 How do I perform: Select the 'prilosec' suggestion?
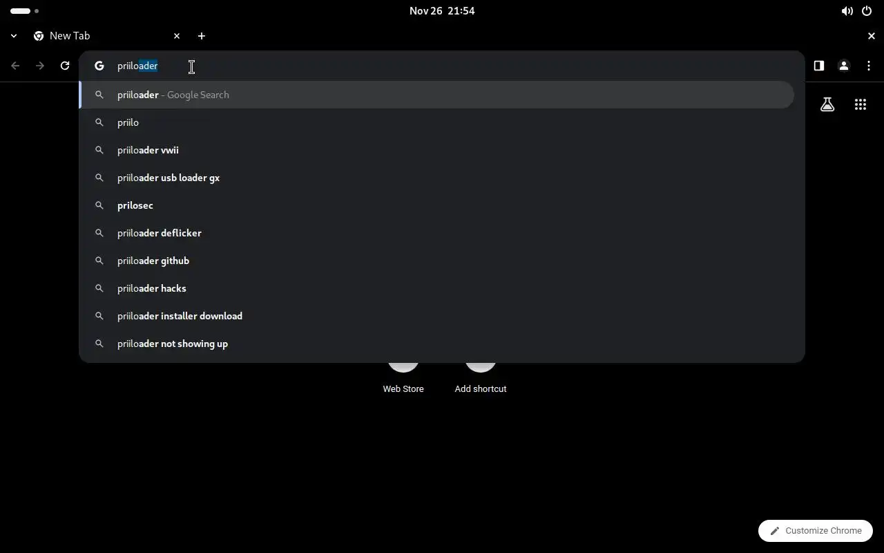point(436,205)
